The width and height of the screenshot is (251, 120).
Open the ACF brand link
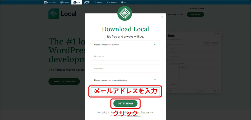point(87,2)
